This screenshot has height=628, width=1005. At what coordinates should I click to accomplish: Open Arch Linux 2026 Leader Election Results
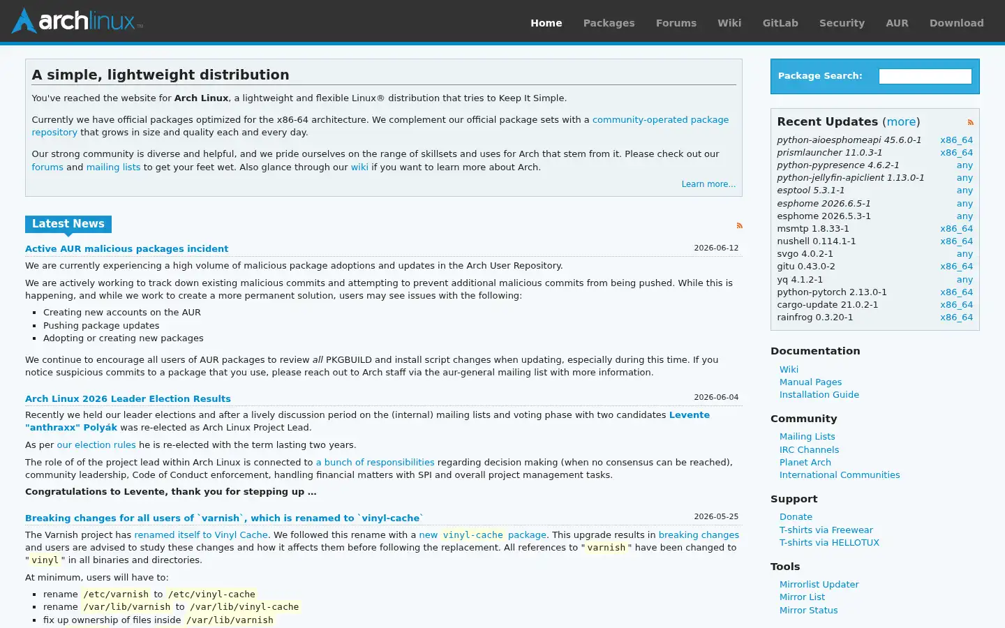tap(128, 398)
